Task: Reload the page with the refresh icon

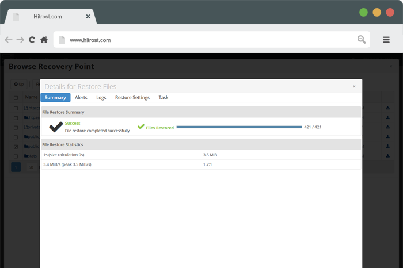Action: [x=32, y=40]
